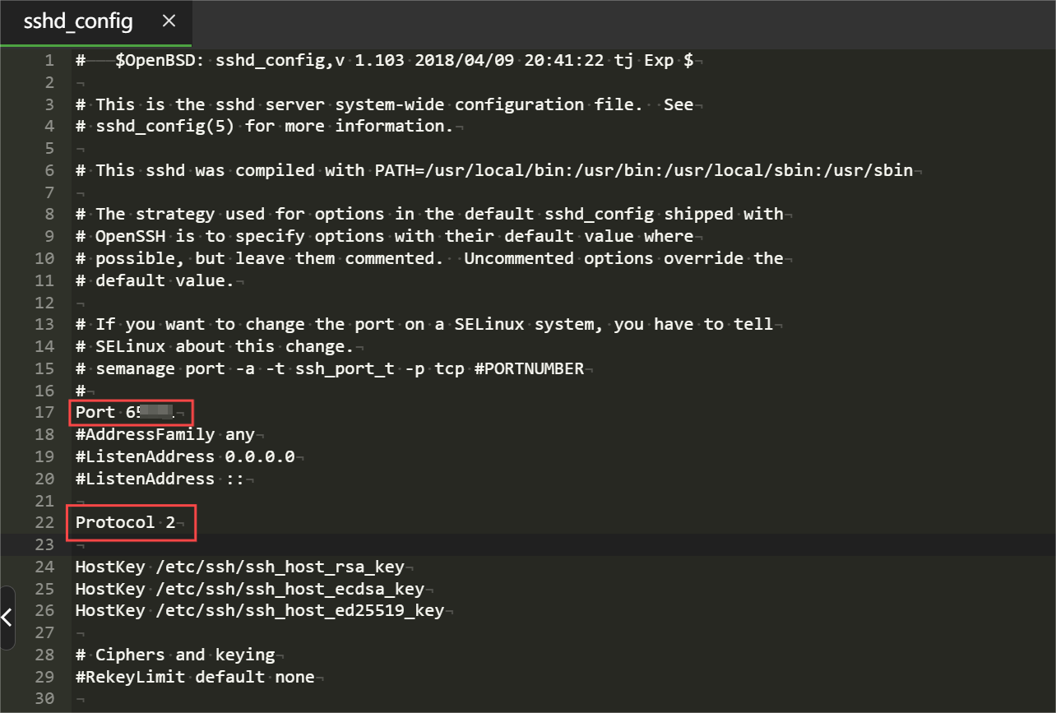The width and height of the screenshot is (1056, 713).
Task: Click the PATH comment on line 6
Action: click(x=493, y=170)
